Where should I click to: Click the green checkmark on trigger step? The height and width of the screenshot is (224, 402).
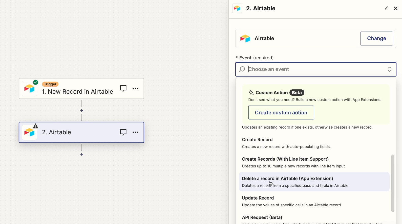36,82
